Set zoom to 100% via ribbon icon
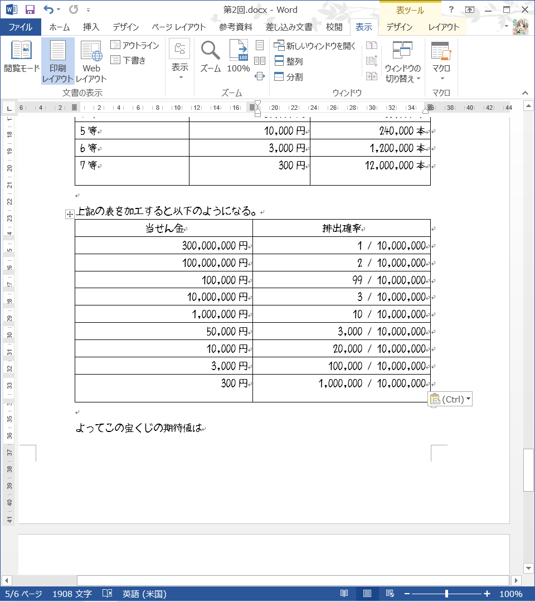Image resolution: width=535 pixels, height=602 pixels. tap(239, 57)
